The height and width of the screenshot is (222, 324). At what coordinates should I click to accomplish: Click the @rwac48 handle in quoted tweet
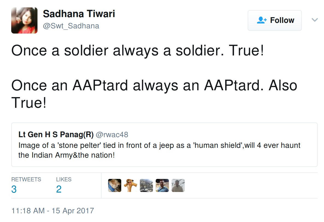[112, 135]
